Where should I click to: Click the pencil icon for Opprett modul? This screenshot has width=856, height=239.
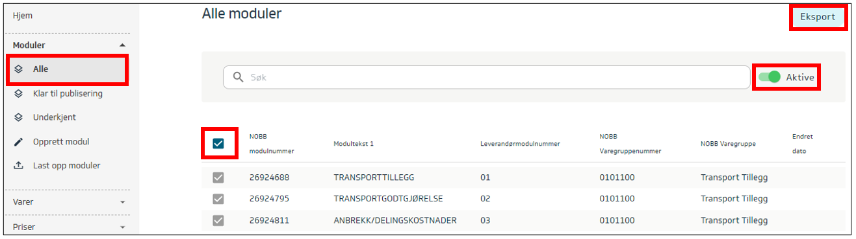[19, 141]
